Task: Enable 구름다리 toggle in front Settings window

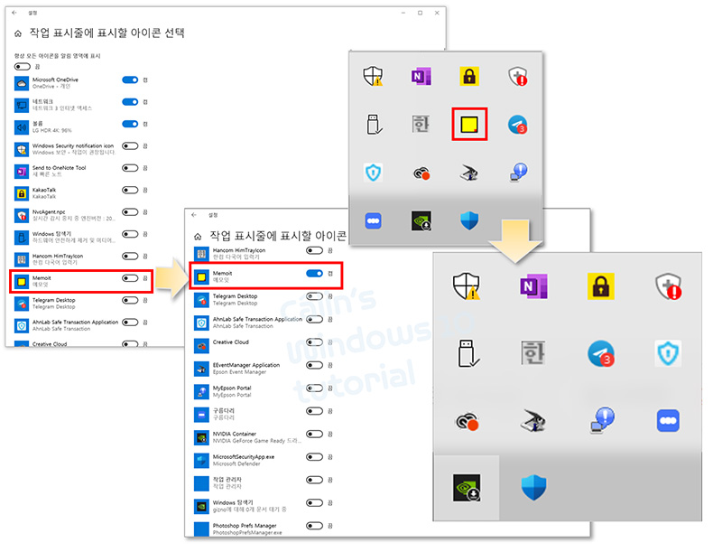Action: 314,411
